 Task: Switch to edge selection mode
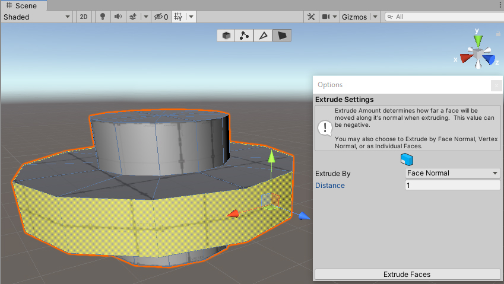click(263, 36)
